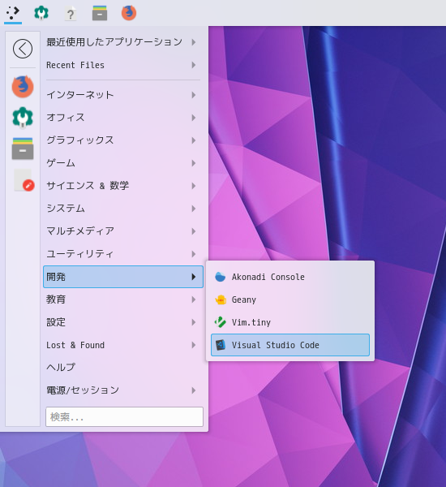Open Firefox from menu favorites sidebar
Screen dimensions: 446x487
point(23,86)
